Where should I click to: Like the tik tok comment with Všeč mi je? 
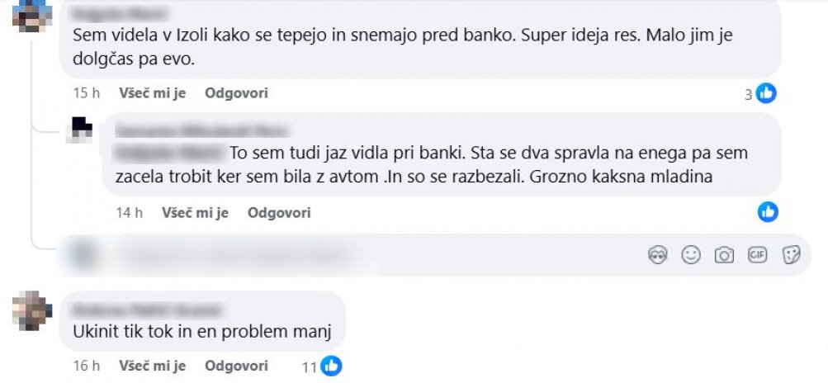pyautogui.click(x=152, y=366)
